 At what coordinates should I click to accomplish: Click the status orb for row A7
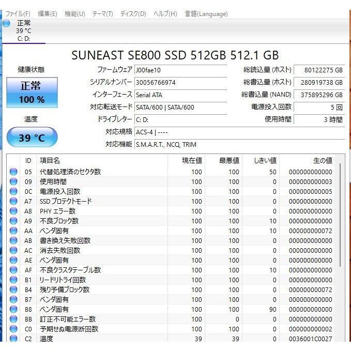click(x=13, y=201)
